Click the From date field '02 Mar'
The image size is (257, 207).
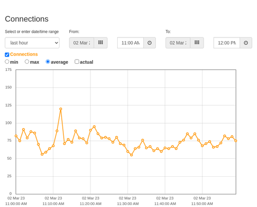pyautogui.click(x=82, y=43)
